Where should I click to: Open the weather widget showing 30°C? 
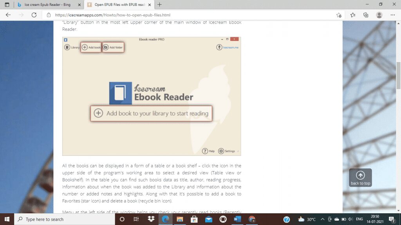point(307,219)
